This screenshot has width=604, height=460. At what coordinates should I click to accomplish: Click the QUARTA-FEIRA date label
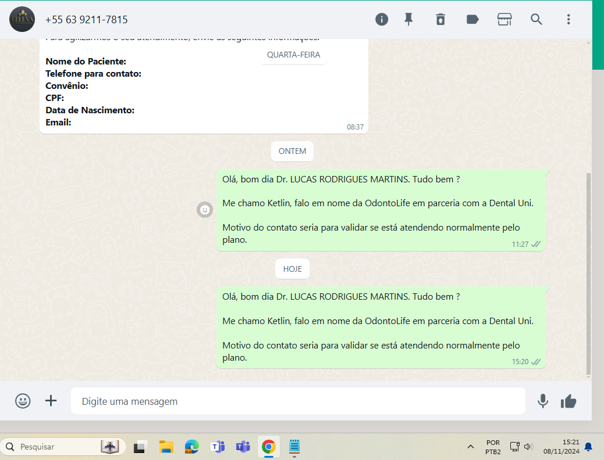click(293, 55)
